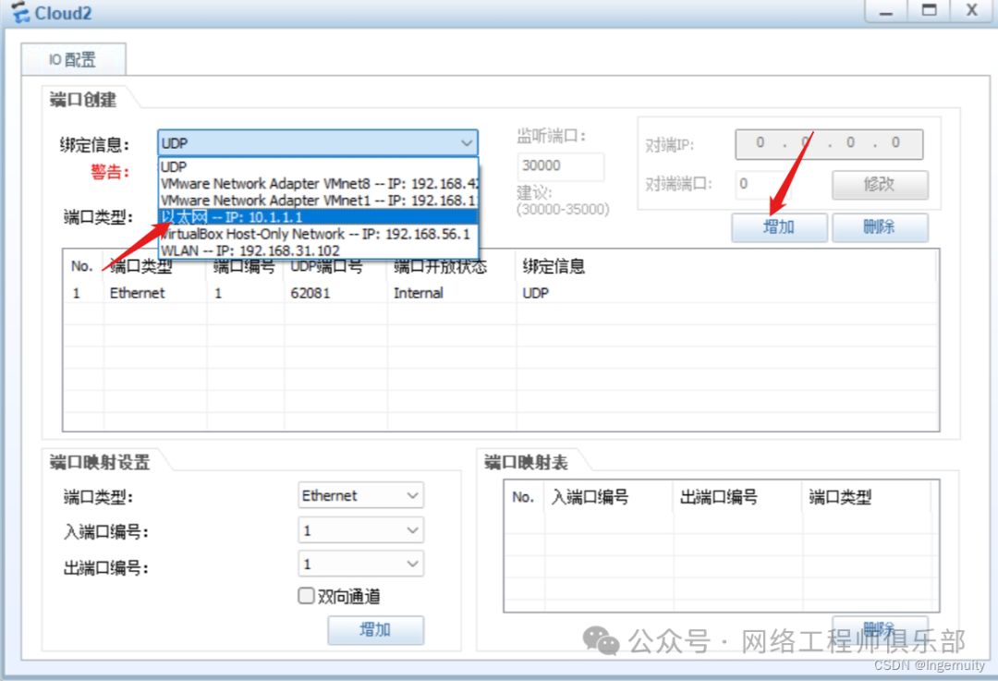998x681 pixels.
Task: Click 删除 button under port mapping table
Action: coord(880,629)
